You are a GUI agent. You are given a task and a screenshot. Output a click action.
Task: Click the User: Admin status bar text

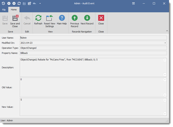click(7, 120)
